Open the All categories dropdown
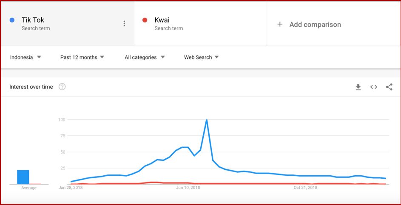Screen dimensions: 401x205 click(145, 57)
